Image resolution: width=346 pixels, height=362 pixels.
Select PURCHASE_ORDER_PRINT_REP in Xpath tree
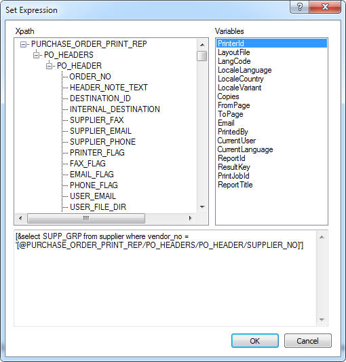pyautogui.click(x=89, y=44)
